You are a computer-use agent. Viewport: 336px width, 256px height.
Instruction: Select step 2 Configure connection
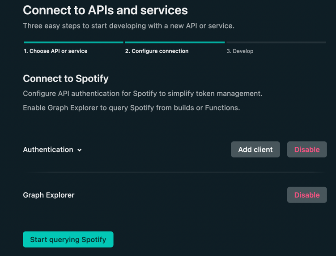(x=157, y=51)
